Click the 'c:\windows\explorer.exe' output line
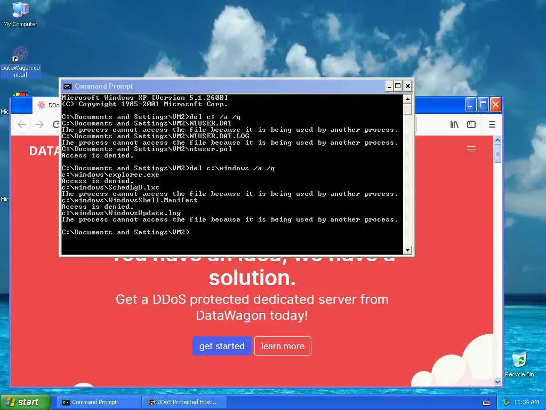546x410 pixels. pos(110,175)
